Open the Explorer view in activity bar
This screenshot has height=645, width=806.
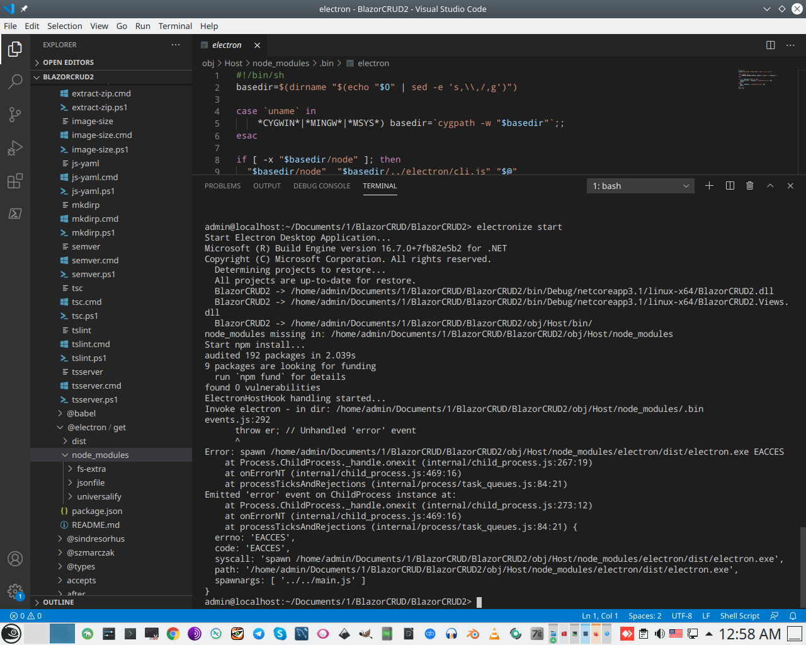coord(15,49)
